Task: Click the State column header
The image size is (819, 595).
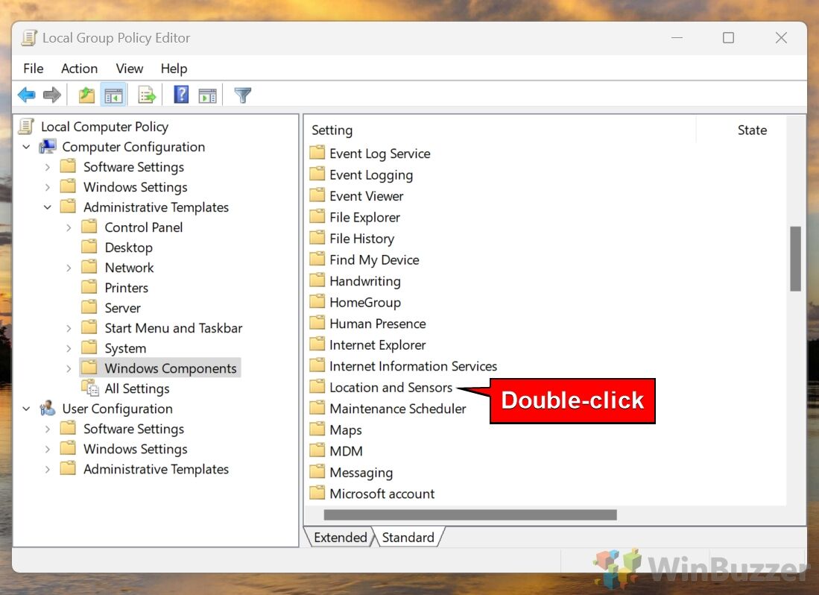Action: [x=751, y=130]
